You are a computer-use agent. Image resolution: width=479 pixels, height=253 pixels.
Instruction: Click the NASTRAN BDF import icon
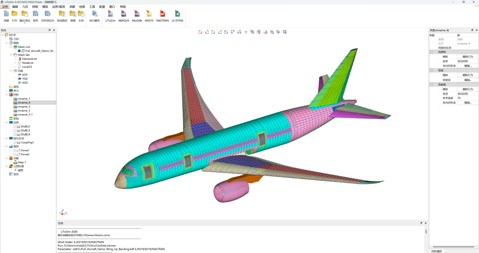[162, 14]
